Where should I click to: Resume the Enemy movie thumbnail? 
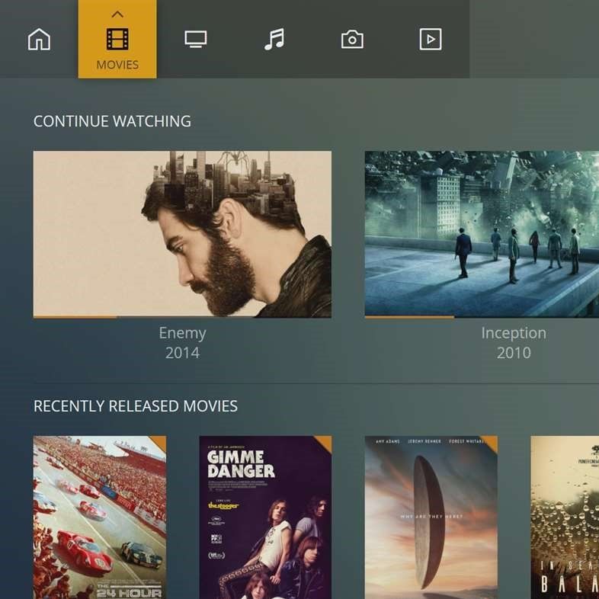coord(182,233)
